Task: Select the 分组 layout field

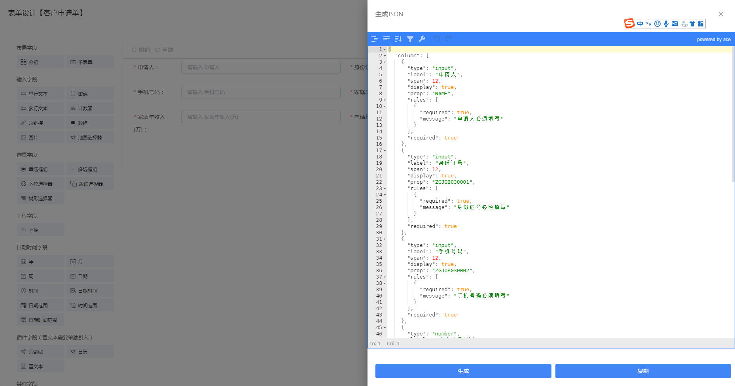Action: point(40,62)
